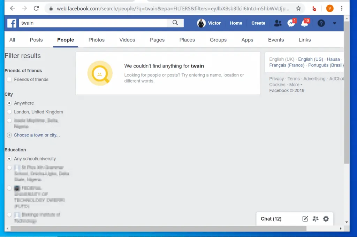Open the account settings caret menu

tap(334, 23)
